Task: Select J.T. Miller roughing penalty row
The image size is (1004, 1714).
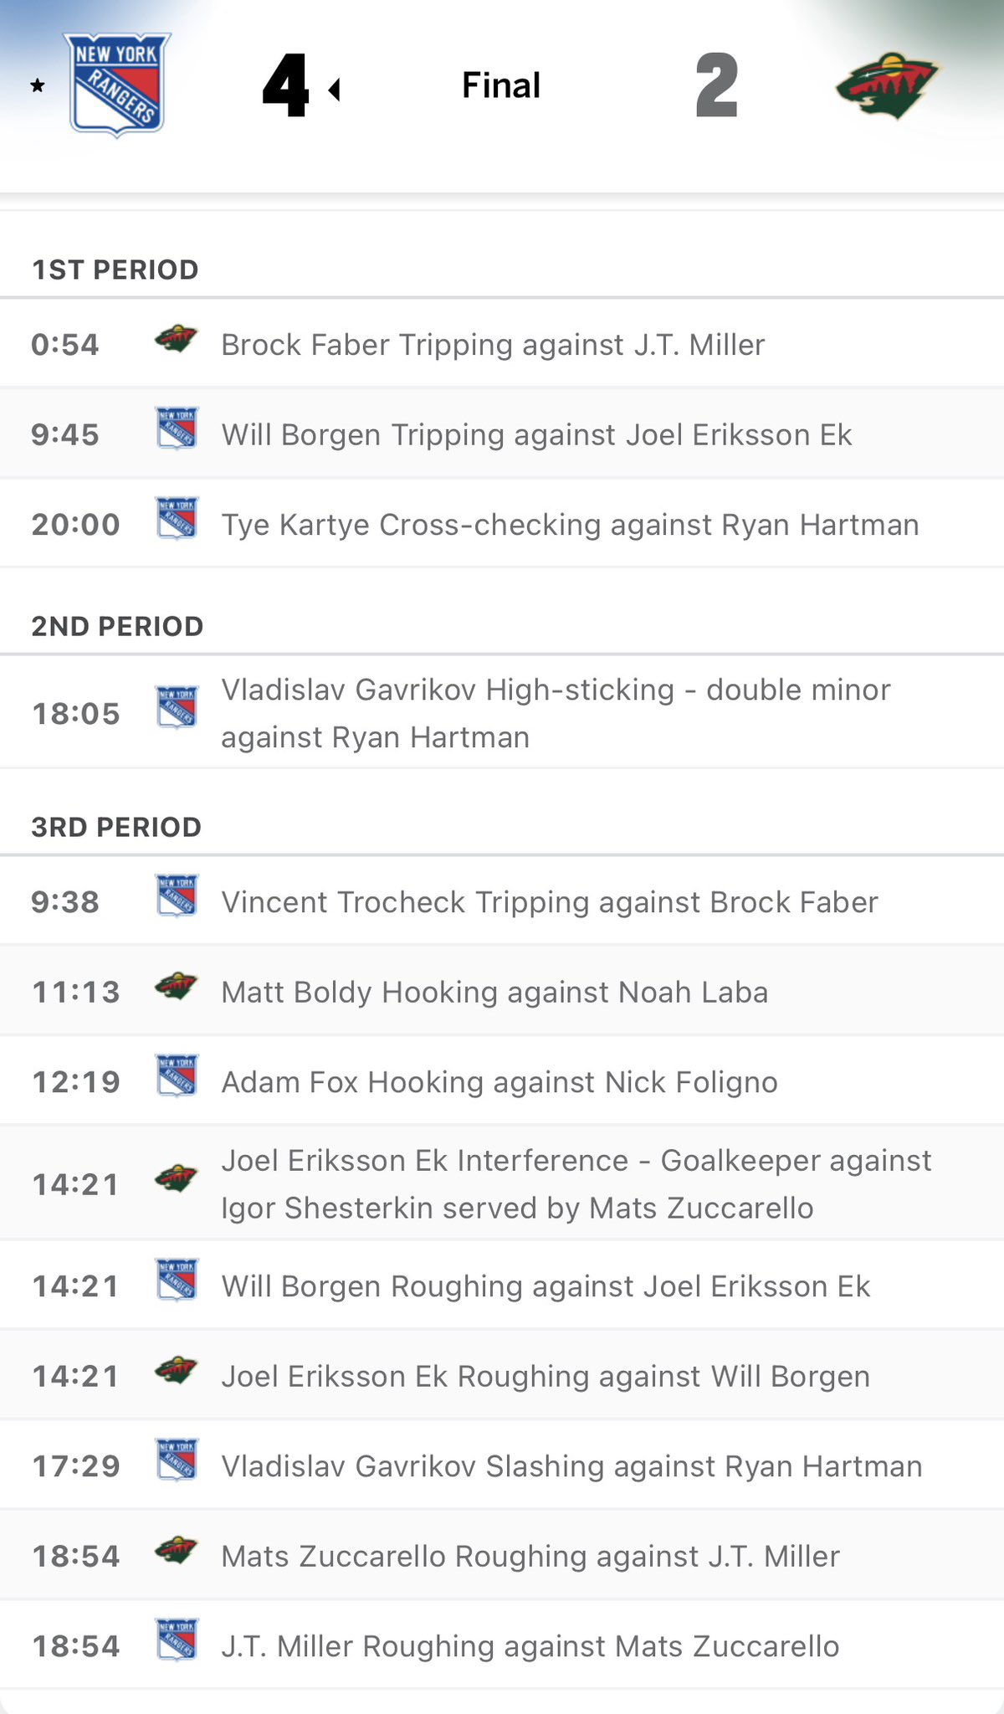Action: 530,1646
